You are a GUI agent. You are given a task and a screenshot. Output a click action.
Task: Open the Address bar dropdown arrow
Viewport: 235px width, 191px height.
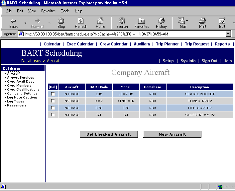click(x=228, y=34)
